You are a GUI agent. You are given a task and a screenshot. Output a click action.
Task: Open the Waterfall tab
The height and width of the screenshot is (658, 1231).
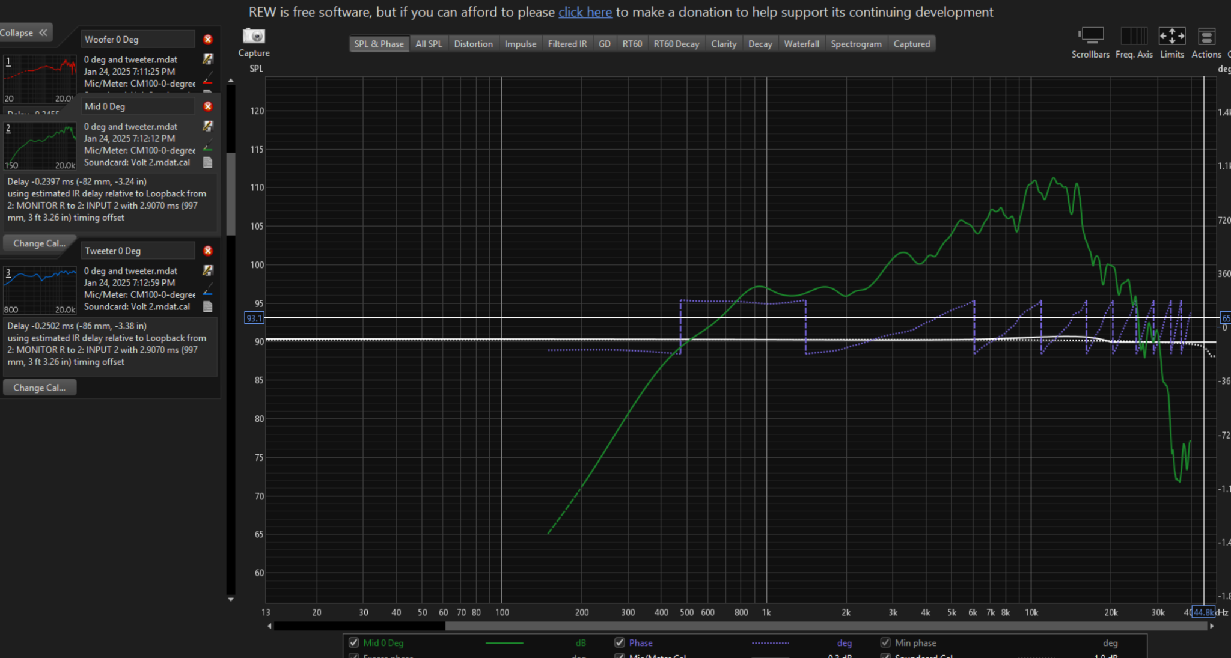pyautogui.click(x=801, y=44)
